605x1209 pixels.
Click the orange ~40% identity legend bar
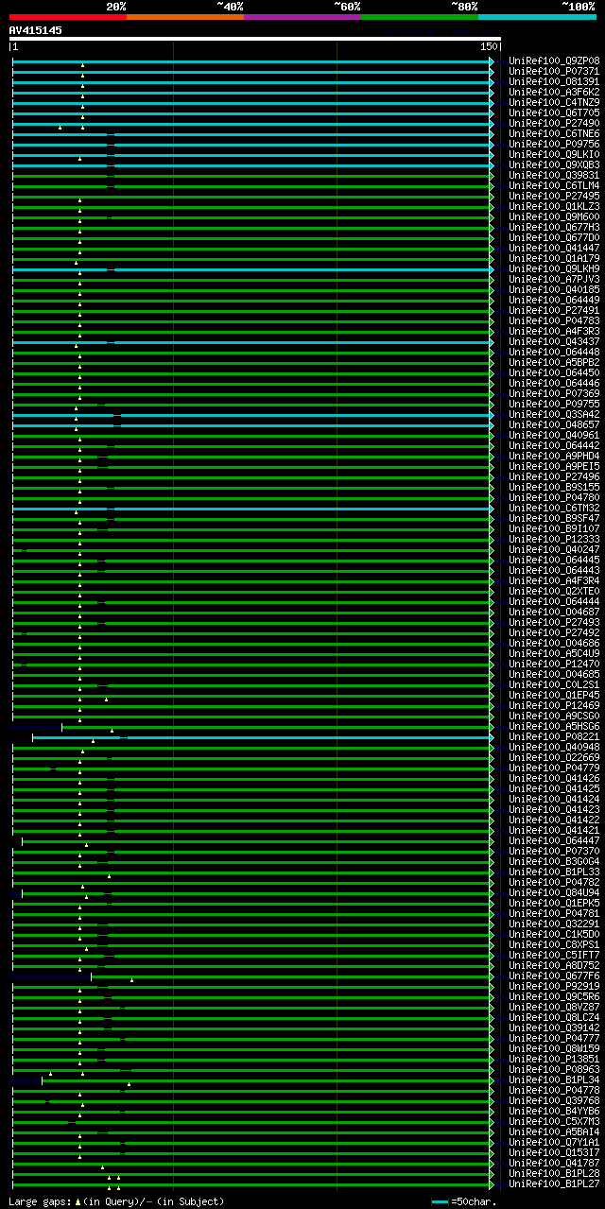click(184, 17)
